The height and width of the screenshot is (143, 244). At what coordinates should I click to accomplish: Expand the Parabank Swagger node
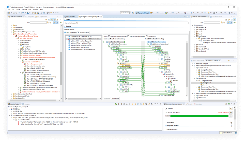(192, 63)
